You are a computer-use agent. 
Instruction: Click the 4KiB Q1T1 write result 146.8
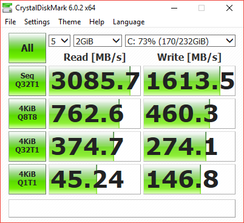click(189, 179)
